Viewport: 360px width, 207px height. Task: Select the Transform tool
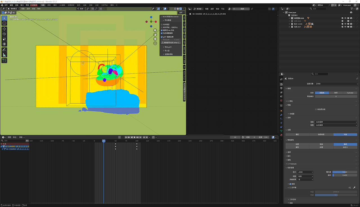(4, 44)
